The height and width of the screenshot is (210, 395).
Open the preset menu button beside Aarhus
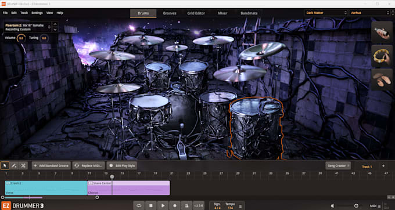click(x=393, y=13)
